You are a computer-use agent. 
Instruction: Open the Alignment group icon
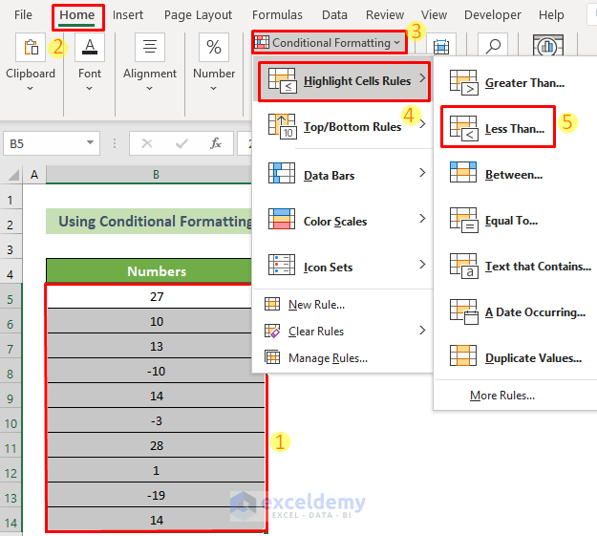[x=150, y=47]
